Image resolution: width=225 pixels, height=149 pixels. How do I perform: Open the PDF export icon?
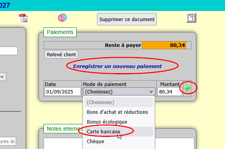(x=23, y=18)
